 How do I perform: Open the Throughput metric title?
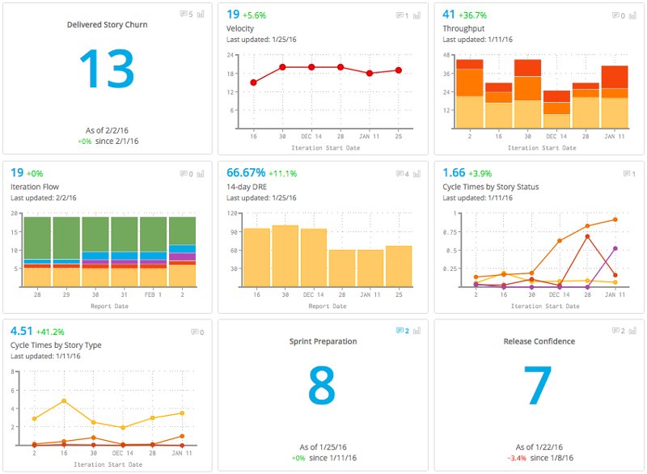(x=463, y=28)
